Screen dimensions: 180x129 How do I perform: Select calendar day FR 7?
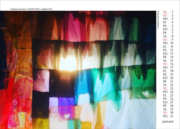(168, 33)
